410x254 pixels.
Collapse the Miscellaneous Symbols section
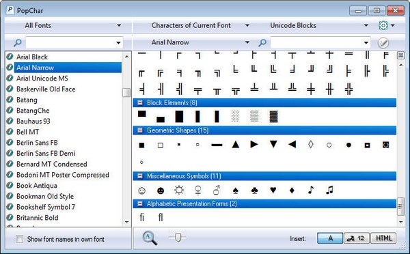click(x=140, y=176)
